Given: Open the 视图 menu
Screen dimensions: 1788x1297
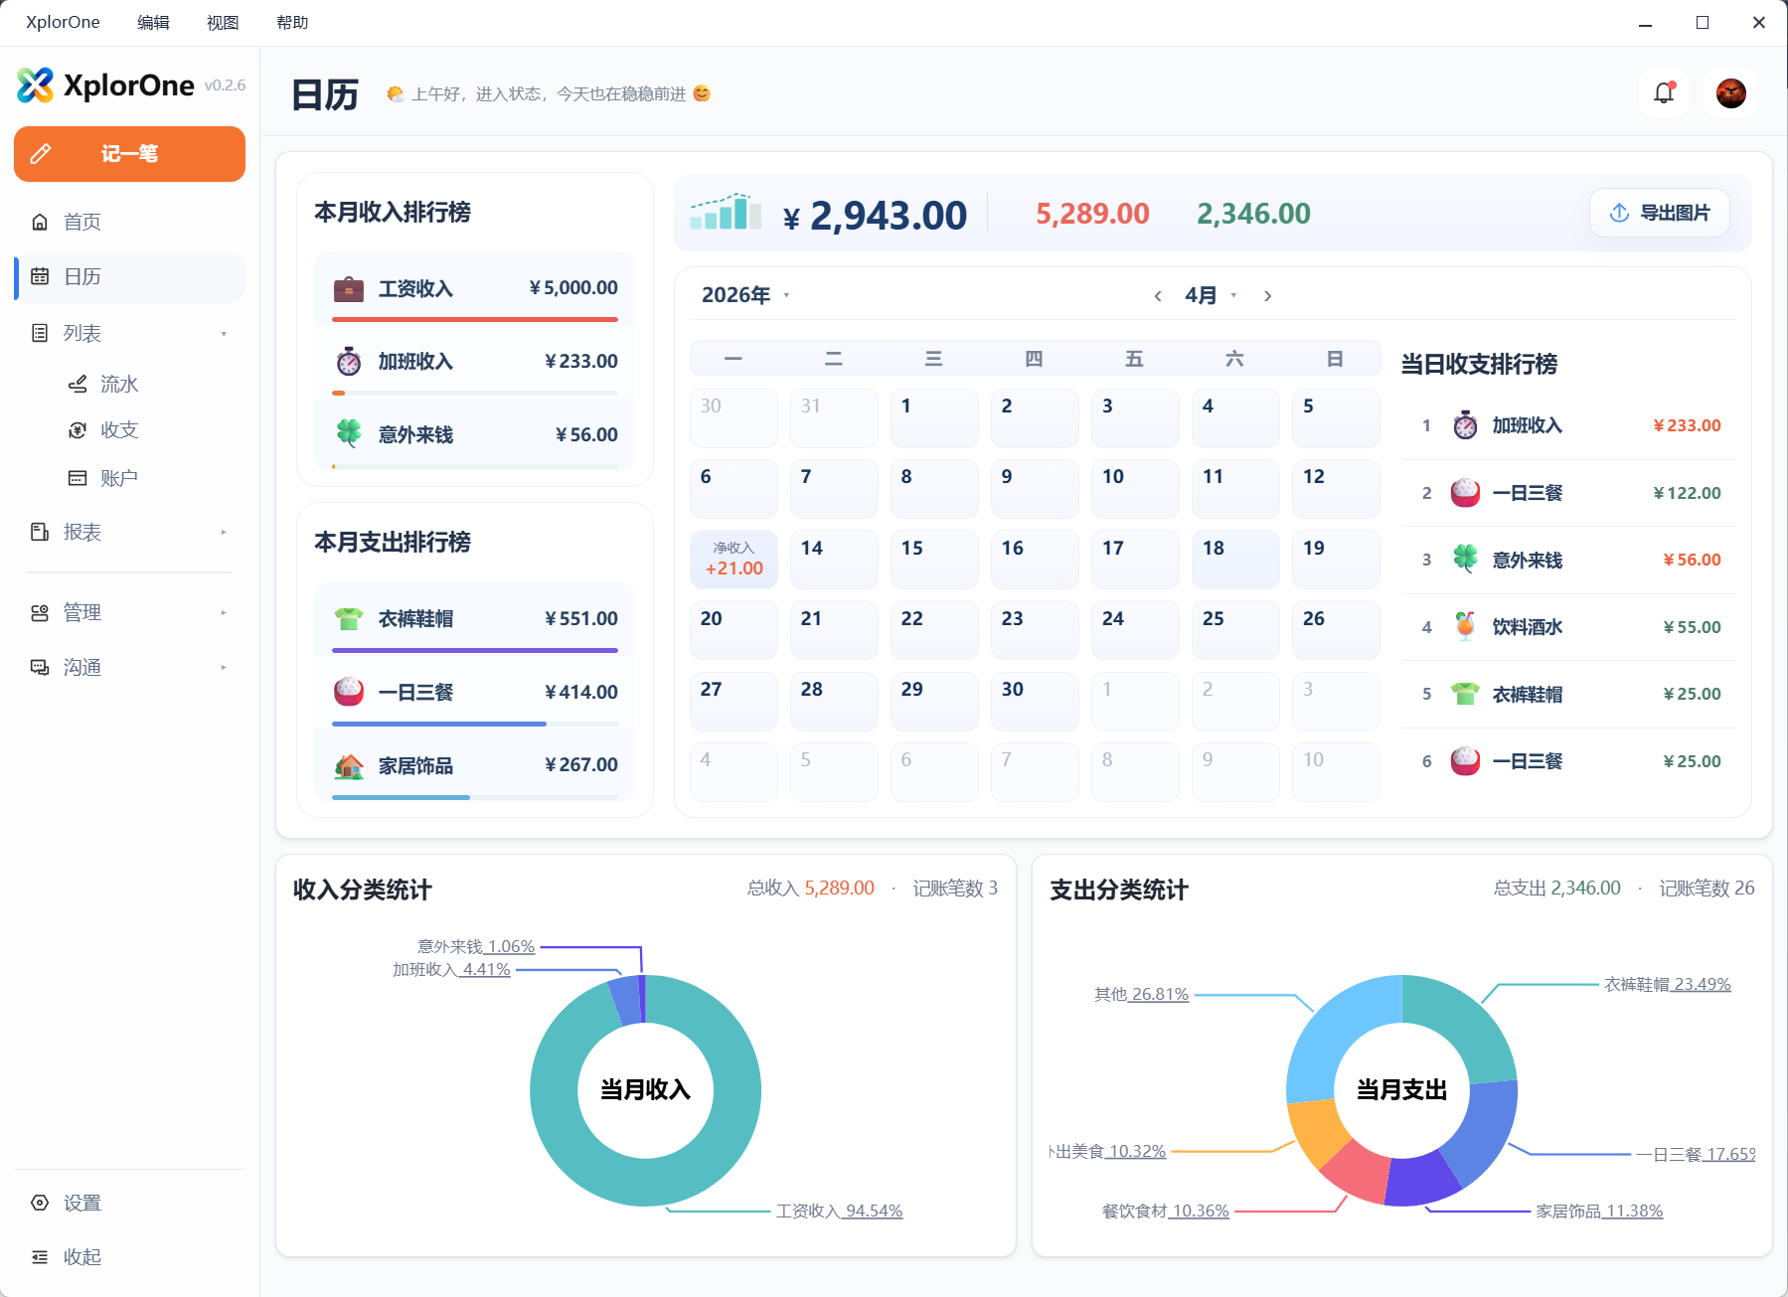Looking at the screenshot, I should 222,21.
